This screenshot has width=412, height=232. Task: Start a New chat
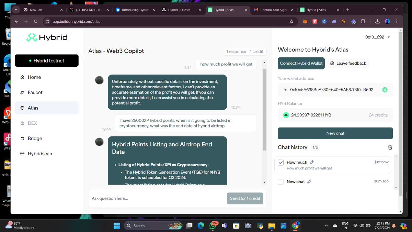click(335, 133)
